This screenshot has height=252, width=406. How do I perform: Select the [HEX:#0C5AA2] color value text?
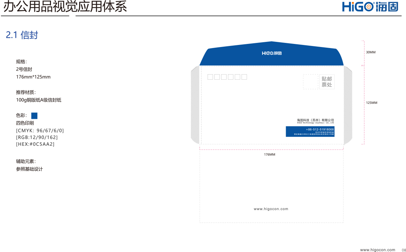coord(35,144)
